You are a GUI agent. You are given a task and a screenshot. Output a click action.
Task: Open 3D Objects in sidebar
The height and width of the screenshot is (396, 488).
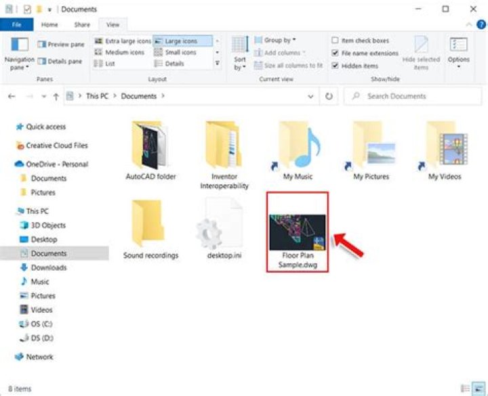pyautogui.click(x=48, y=225)
